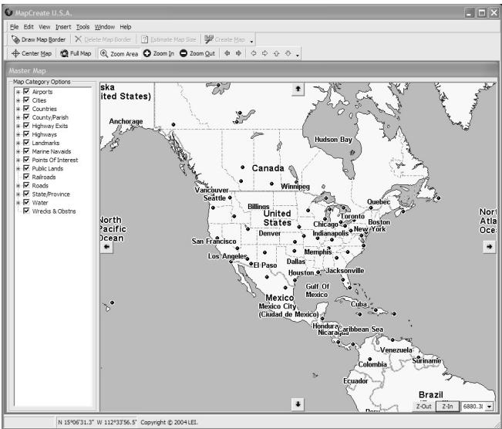Disable the Points Of Interest category
Screen dimensions: 502x429
point(26,160)
